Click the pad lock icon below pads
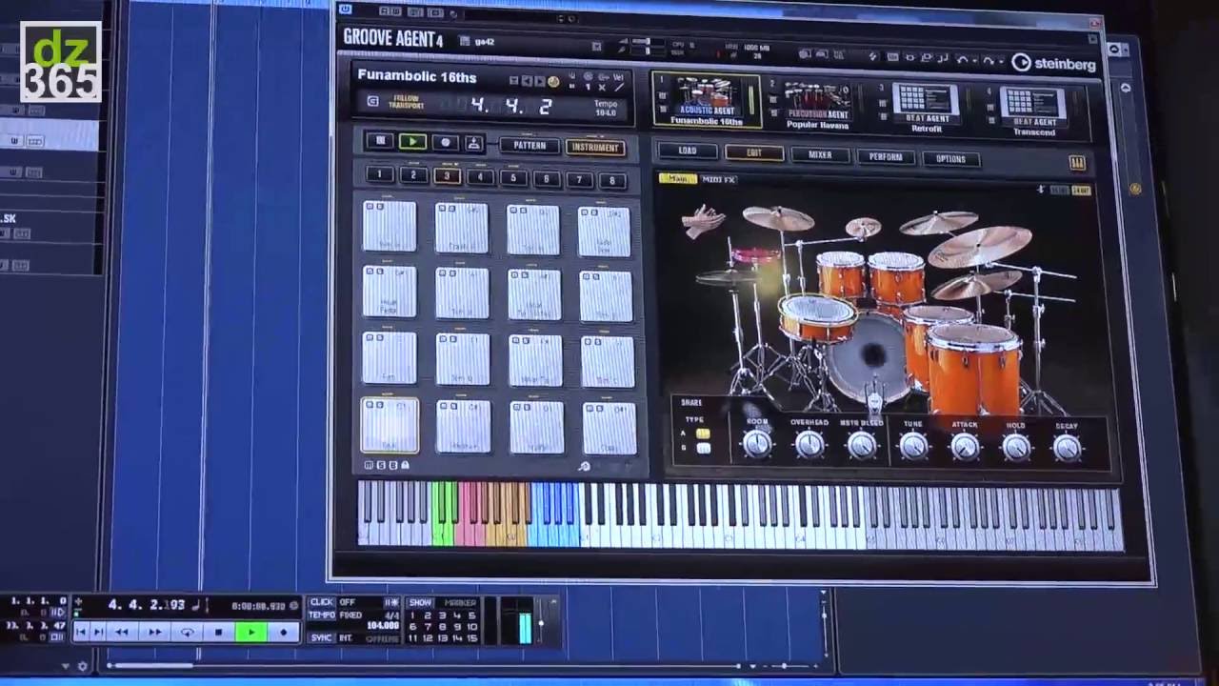 (405, 465)
